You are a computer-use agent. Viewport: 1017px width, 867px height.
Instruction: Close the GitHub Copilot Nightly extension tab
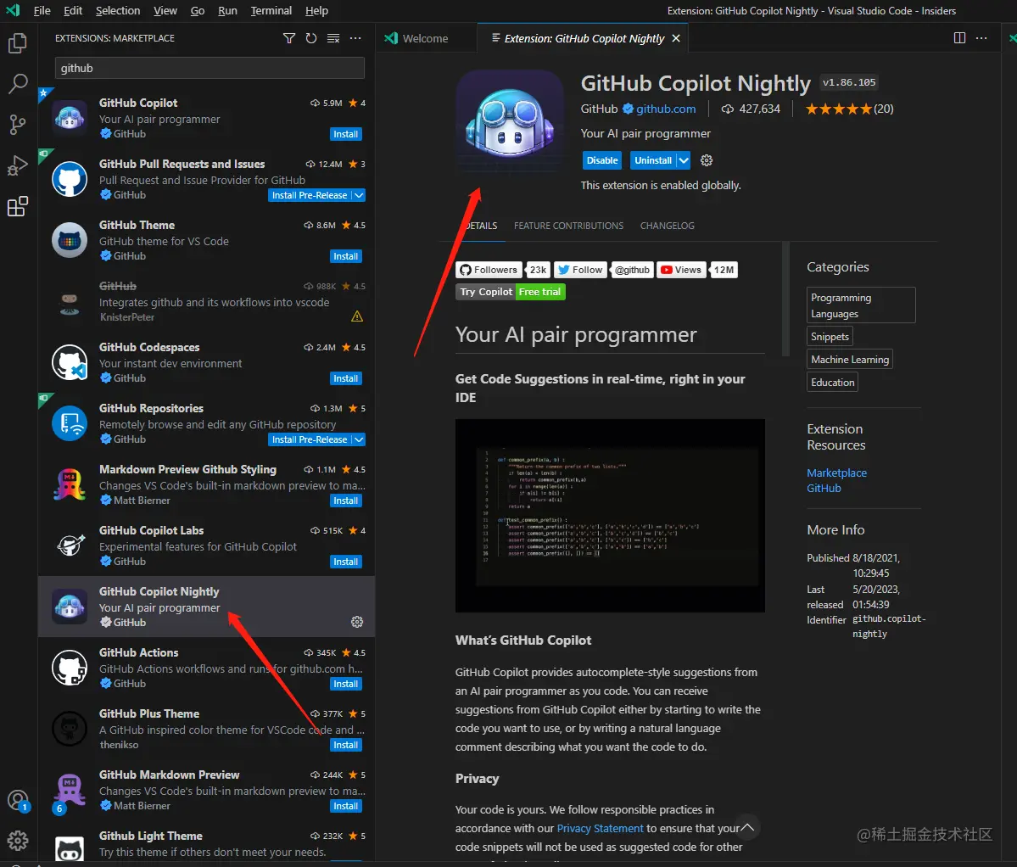pos(676,38)
